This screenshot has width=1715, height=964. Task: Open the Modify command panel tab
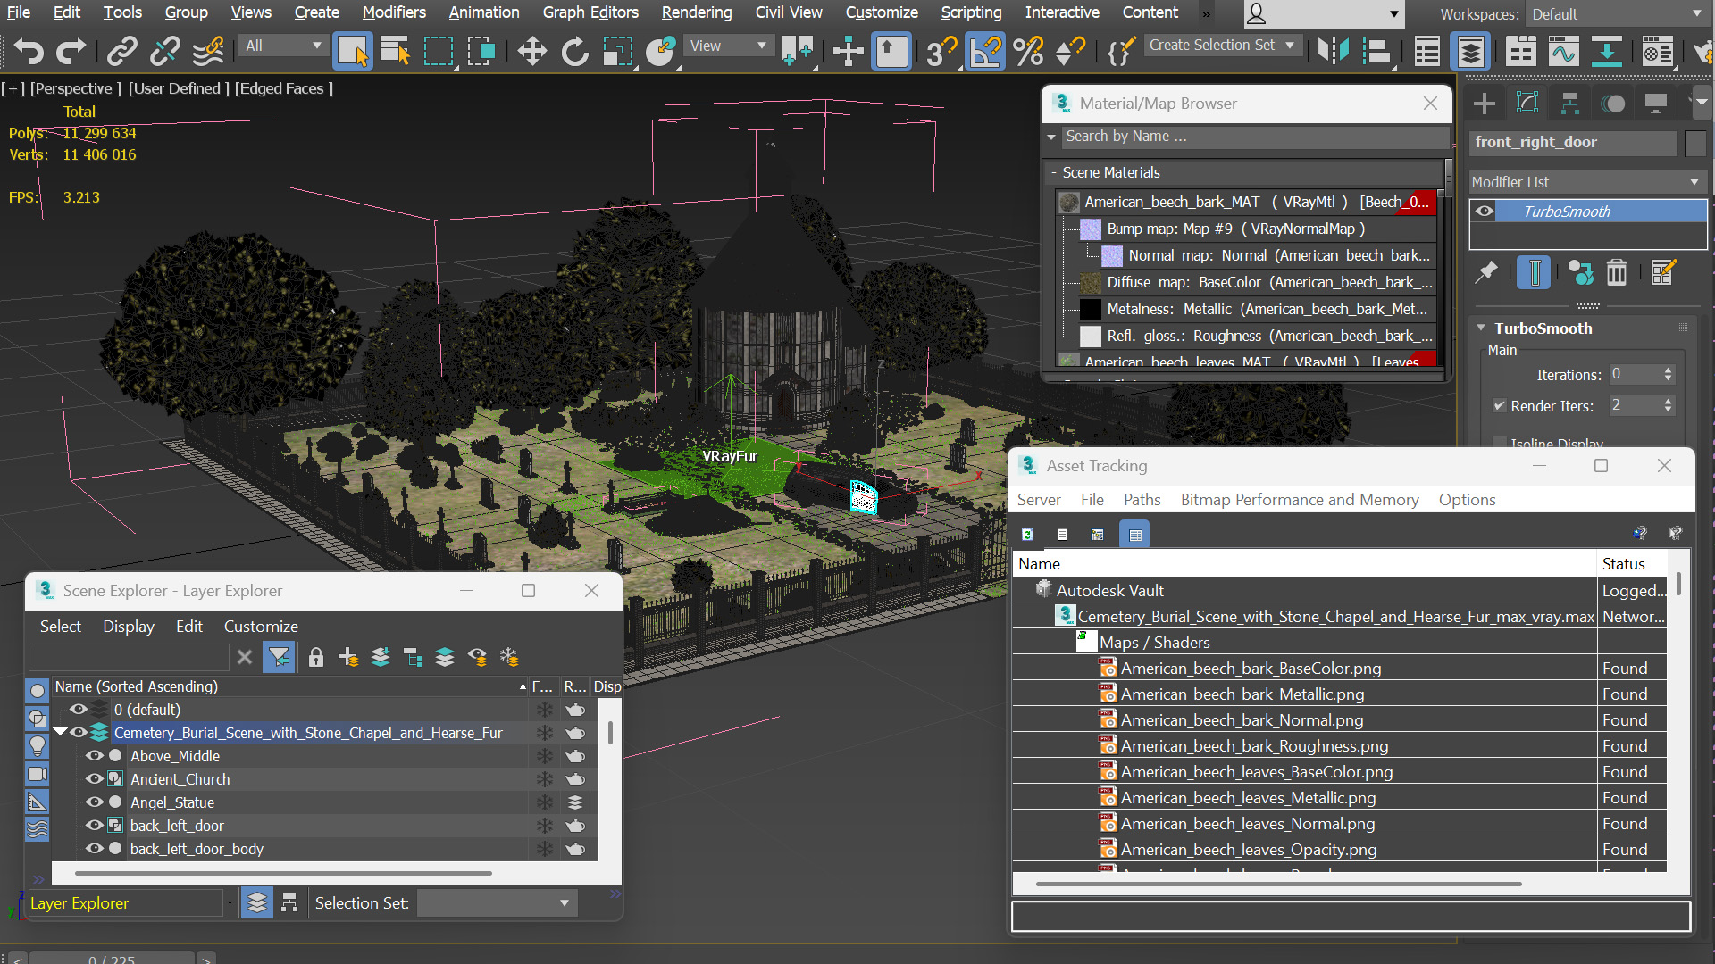point(1527,104)
